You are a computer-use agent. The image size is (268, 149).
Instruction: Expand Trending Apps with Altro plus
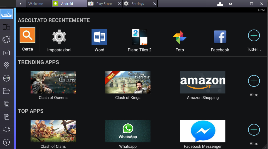pos(254,81)
